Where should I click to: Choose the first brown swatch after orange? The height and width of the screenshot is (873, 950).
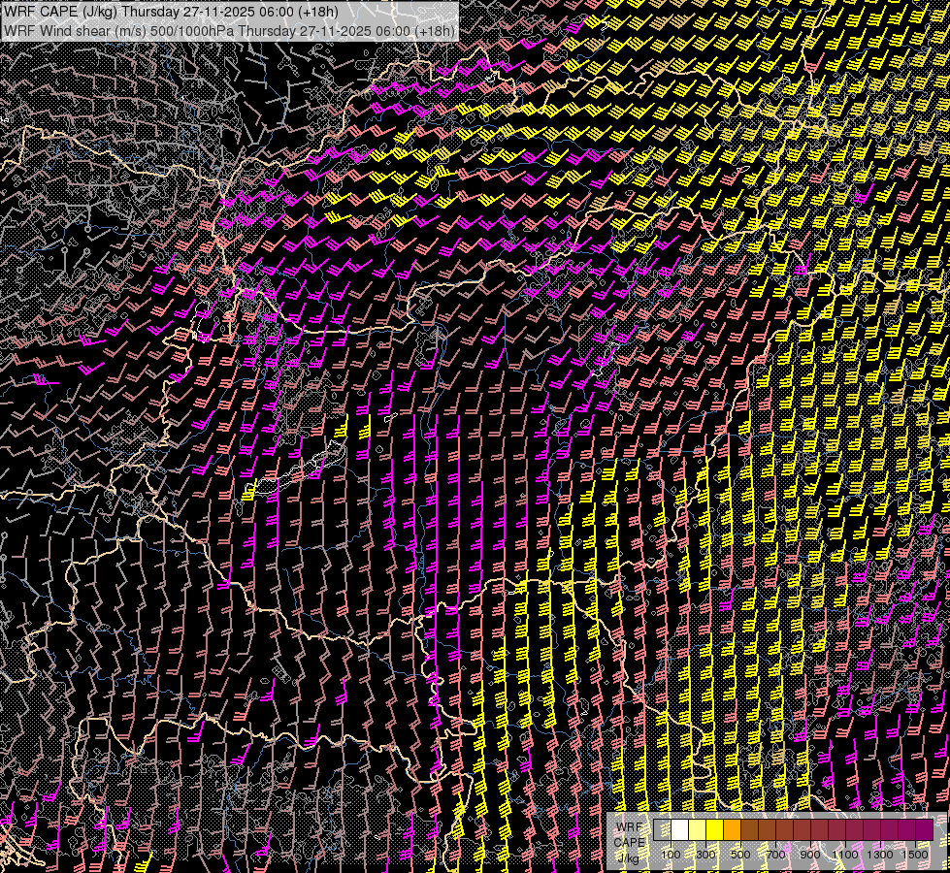750,830
